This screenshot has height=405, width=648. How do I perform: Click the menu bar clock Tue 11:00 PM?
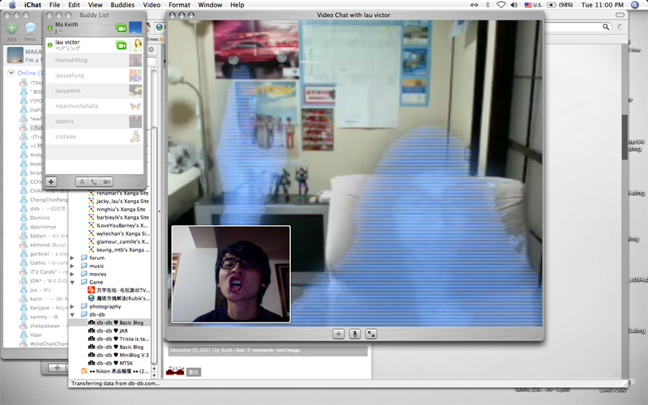[602, 5]
